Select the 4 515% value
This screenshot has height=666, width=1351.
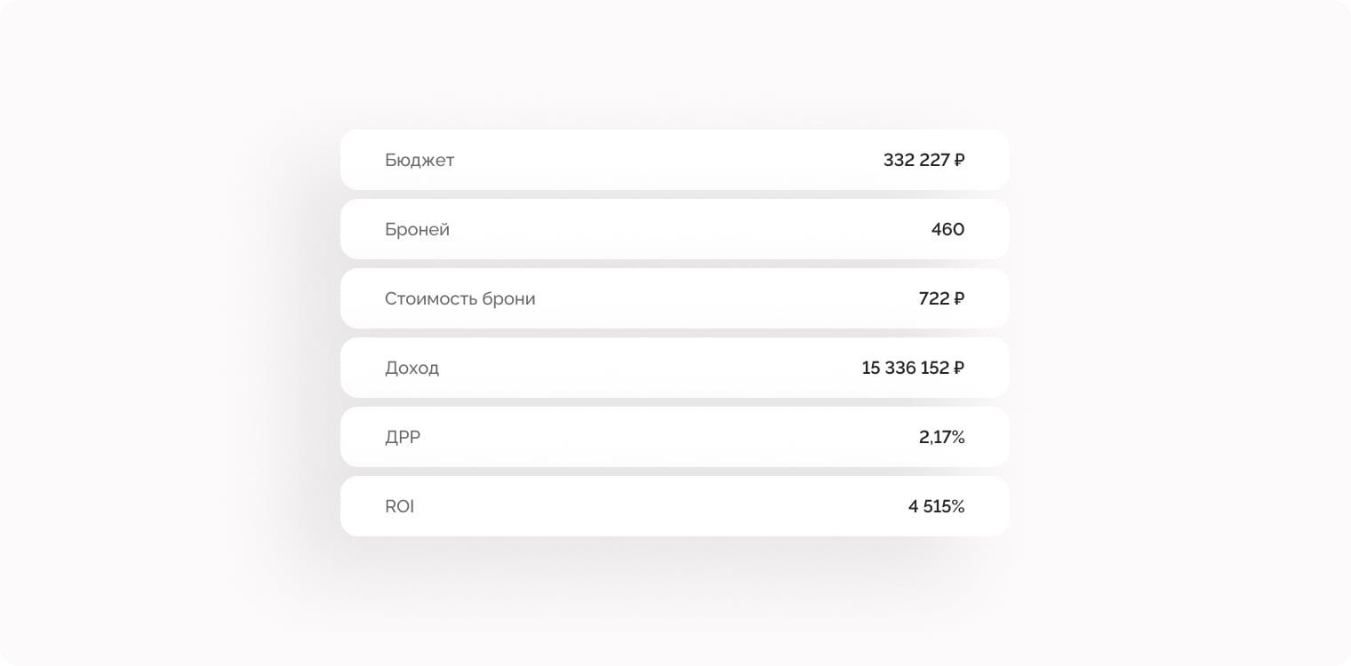click(x=936, y=507)
